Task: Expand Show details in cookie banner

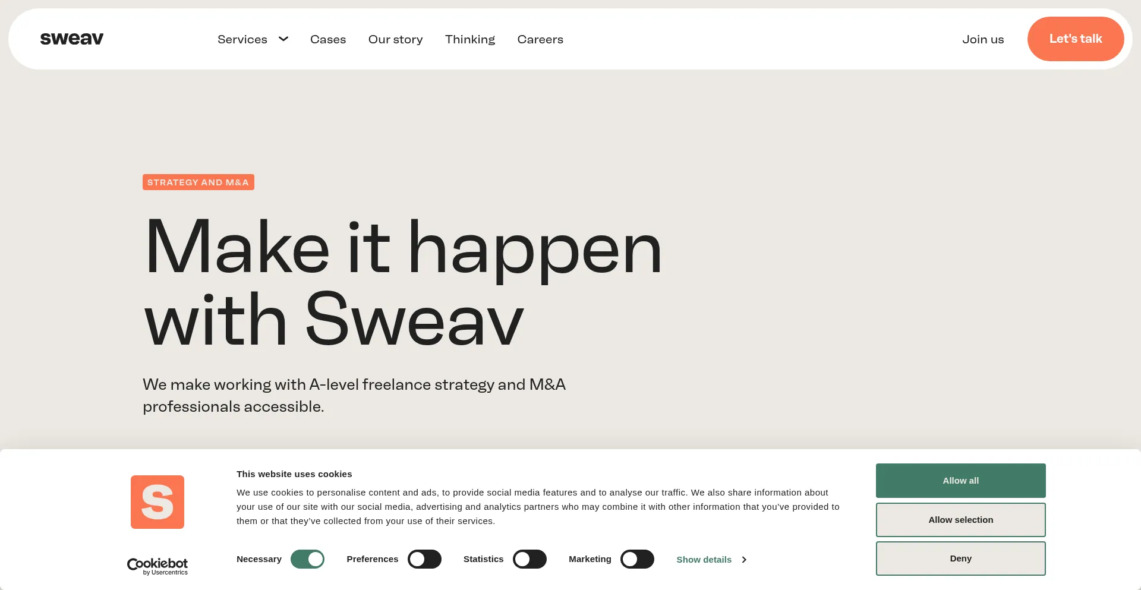Action: (x=704, y=559)
